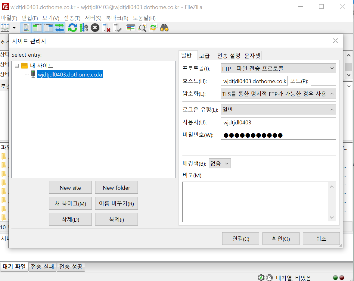Viewport: 354px width, 281px height.
Task: Click the 호스트 input field
Action: pos(254,81)
